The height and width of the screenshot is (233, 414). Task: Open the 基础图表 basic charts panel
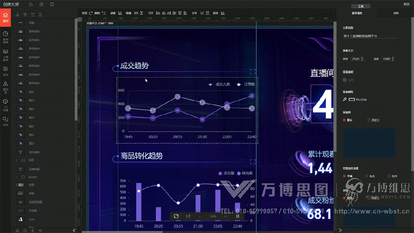point(5,37)
